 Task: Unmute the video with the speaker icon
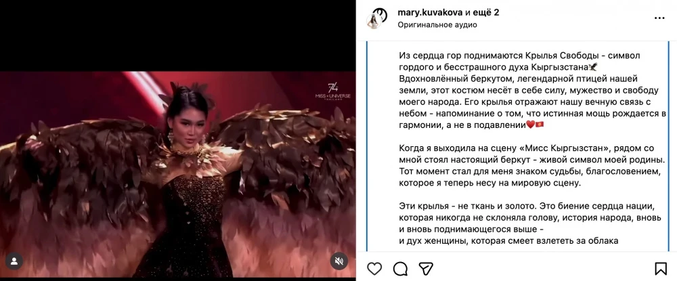339,261
